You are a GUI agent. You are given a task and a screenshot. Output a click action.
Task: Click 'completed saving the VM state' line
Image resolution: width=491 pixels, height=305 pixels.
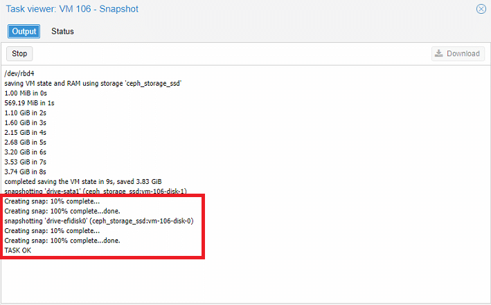tap(83, 182)
